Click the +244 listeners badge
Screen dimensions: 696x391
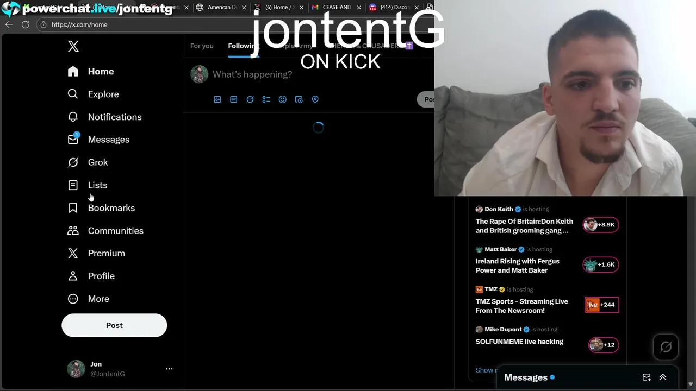click(x=602, y=305)
